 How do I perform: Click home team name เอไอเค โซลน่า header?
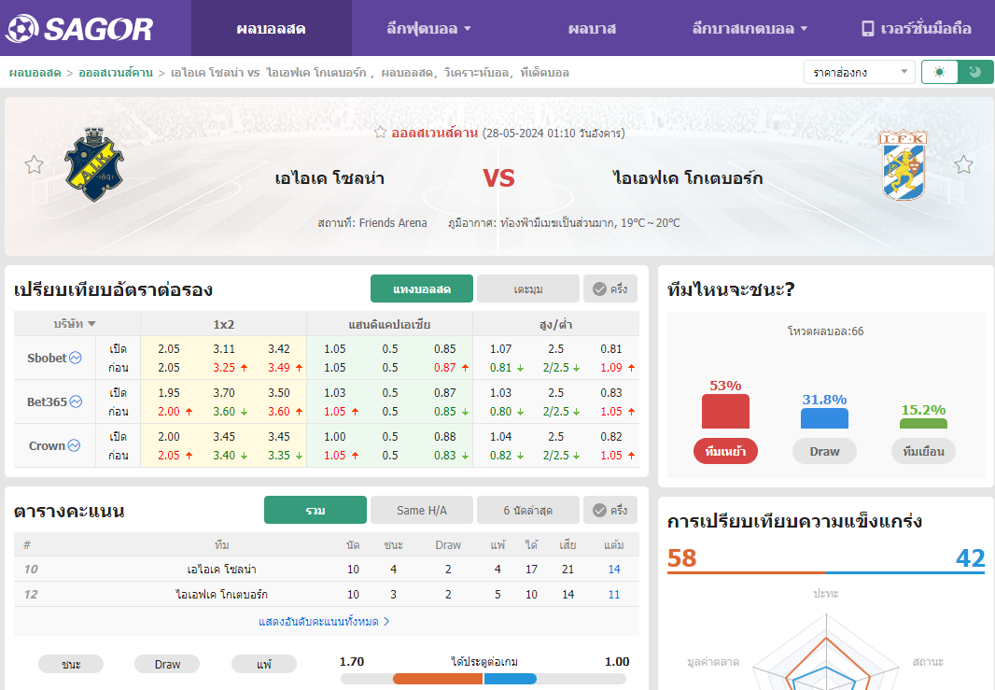329,177
